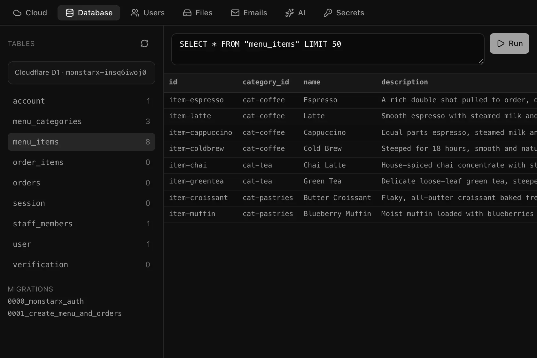Select the user table
Viewport: 537px width, 358px height.
pyautogui.click(x=82, y=244)
